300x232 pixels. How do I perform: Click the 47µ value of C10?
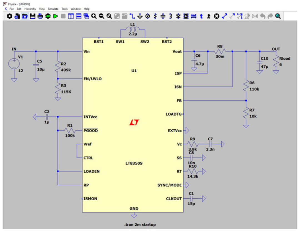[264, 67]
